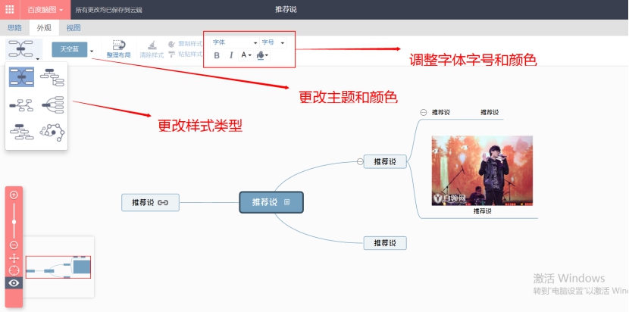Image resolution: width=629 pixels, height=312 pixels.
Task: Switch to the 外观 tab
Action: tap(44, 28)
